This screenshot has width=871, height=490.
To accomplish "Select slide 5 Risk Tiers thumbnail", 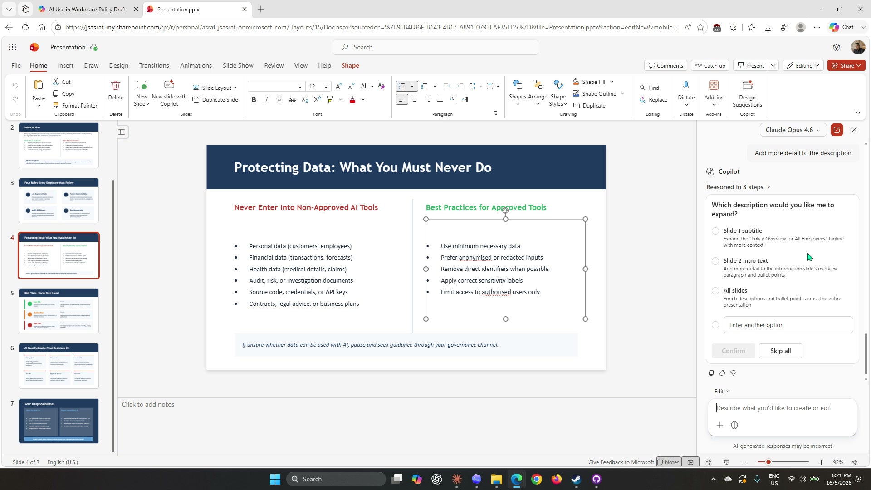I will (x=59, y=311).
